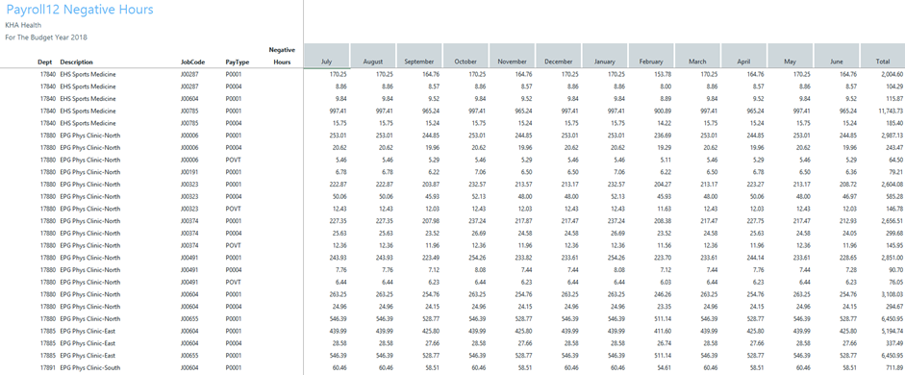Click the January column header

(605, 56)
